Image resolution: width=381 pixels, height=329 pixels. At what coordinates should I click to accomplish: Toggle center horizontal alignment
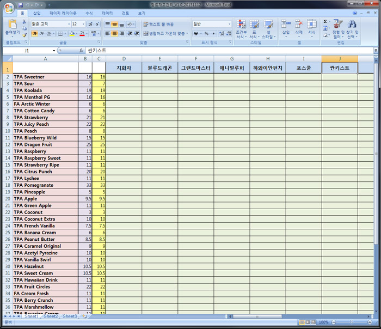click(114, 34)
